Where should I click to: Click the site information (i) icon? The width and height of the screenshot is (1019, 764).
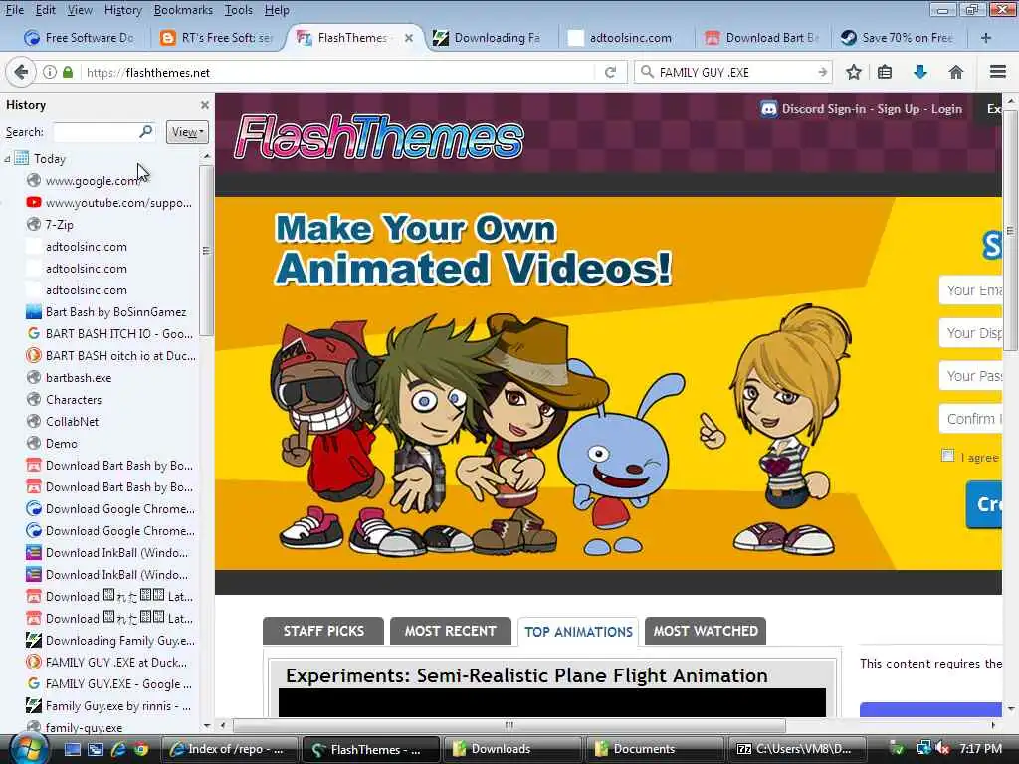(50, 72)
